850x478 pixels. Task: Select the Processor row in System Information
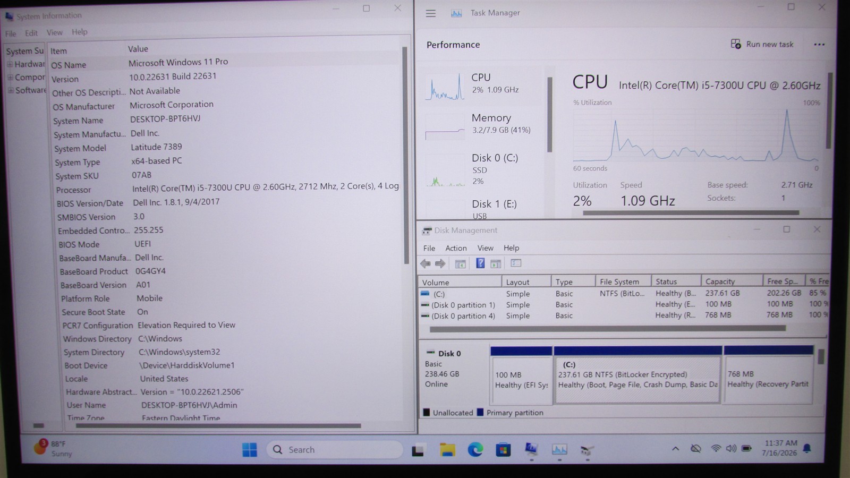[227, 188]
